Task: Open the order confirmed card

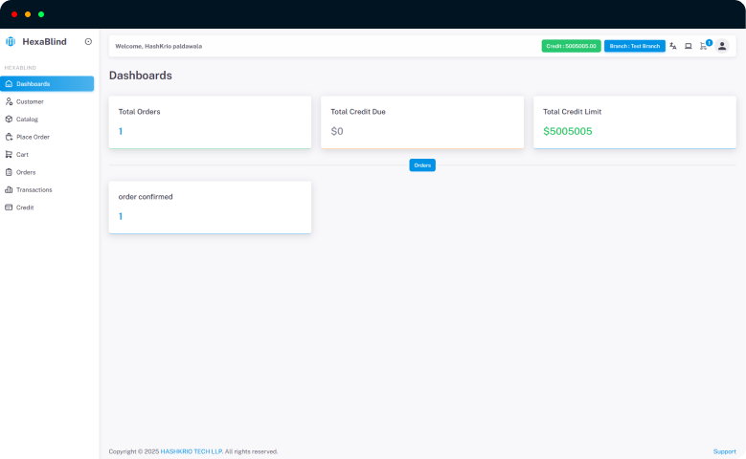Action: [x=210, y=208]
